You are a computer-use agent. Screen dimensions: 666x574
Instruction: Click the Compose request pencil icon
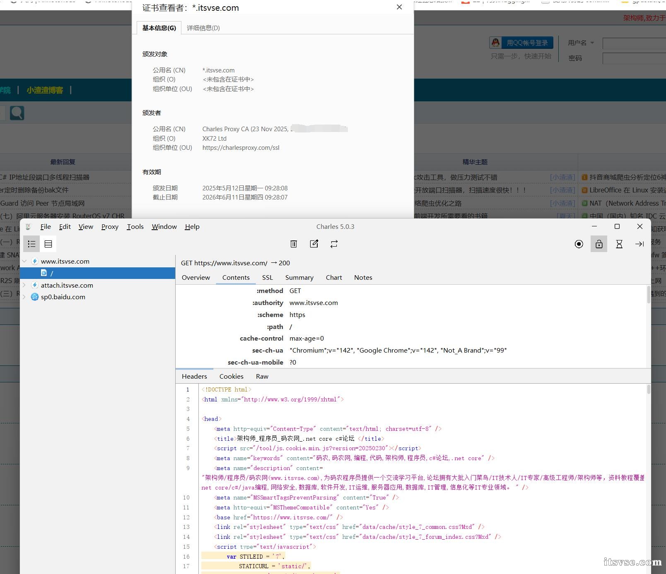pyautogui.click(x=314, y=244)
